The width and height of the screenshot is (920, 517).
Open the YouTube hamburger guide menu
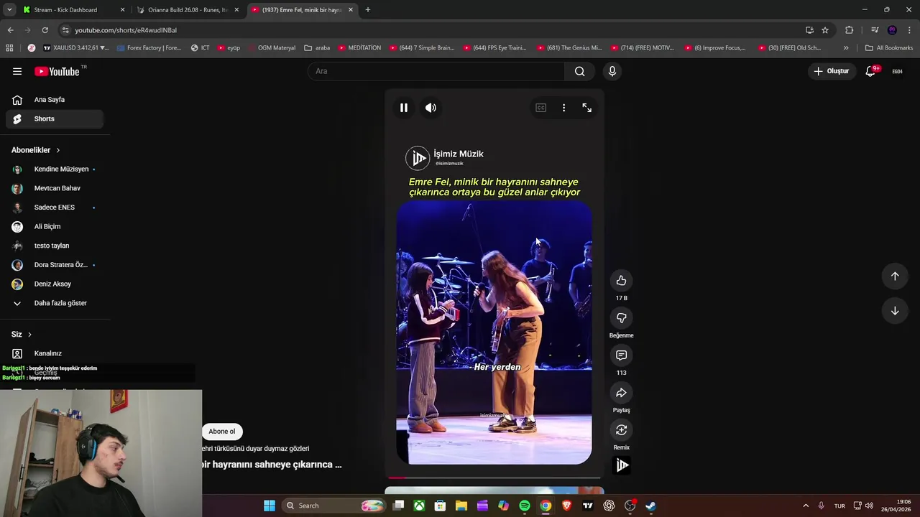pos(17,71)
